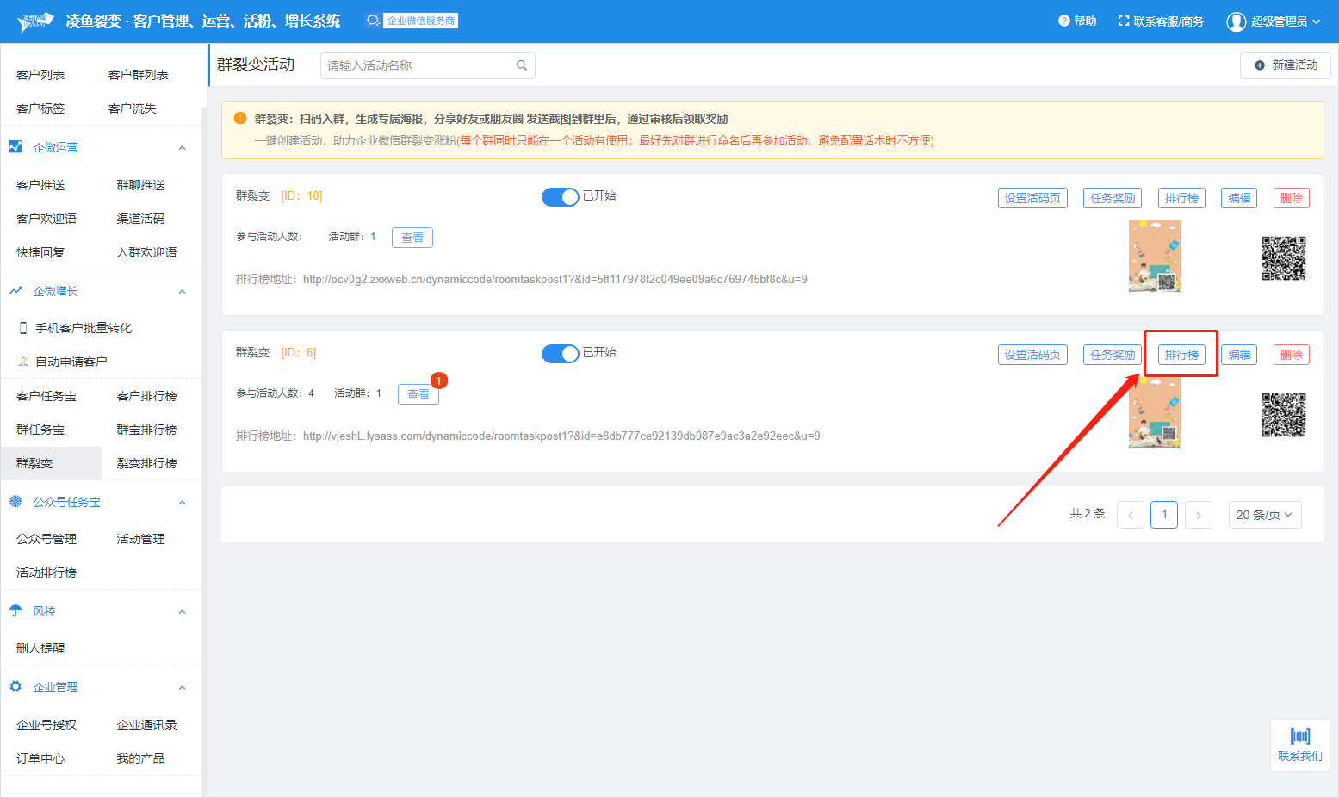The width and height of the screenshot is (1339, 798).
Task: Delete activity ID 10 with 删除 button
Action: [1291, 198]
